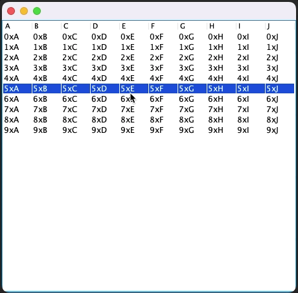Click highlighted cell 5xA
The image size is (298, 293).
[17, 89]
